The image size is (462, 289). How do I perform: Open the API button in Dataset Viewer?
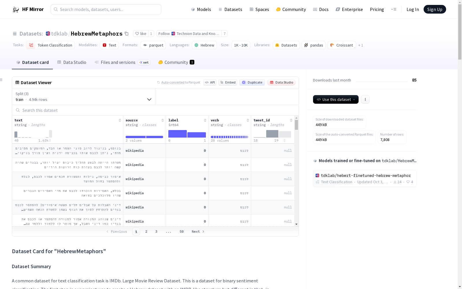[210, 82]
